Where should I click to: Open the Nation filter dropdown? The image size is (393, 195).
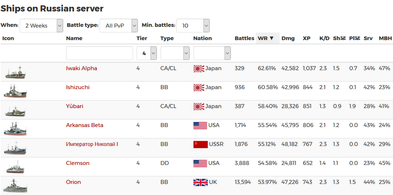click(212, 53)
